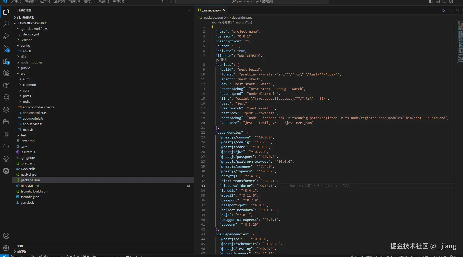Open the Accounts menu icon
Image resolution: width=463 pixels, height=257 pixels.
click(6, 236)
